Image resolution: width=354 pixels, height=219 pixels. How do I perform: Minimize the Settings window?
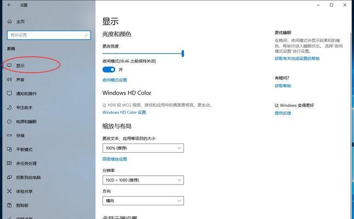coord(318,5)
